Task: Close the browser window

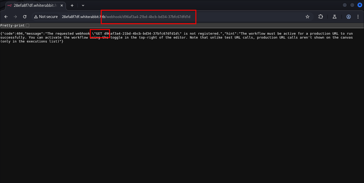Action: coord(360,5)
